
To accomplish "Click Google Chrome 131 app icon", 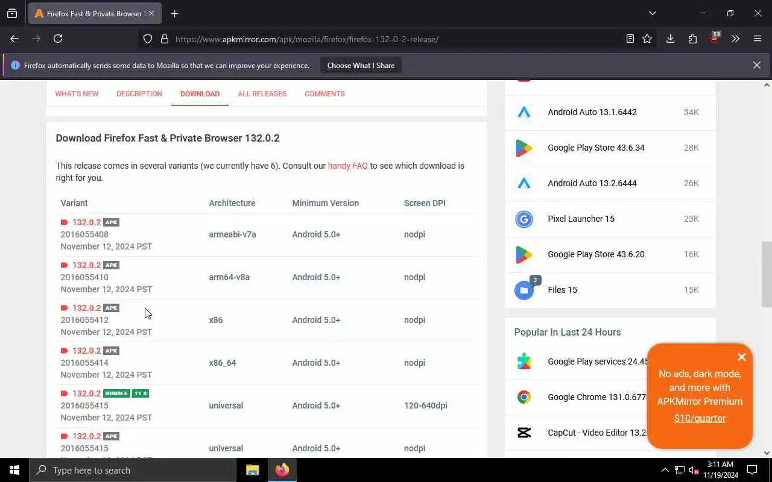I will (x=524, y=397).
